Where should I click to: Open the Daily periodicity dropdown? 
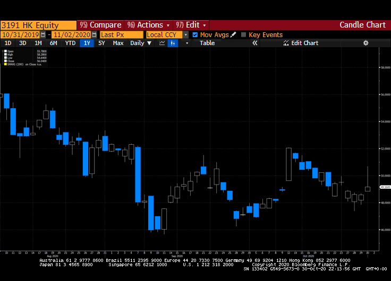[141, 43]
